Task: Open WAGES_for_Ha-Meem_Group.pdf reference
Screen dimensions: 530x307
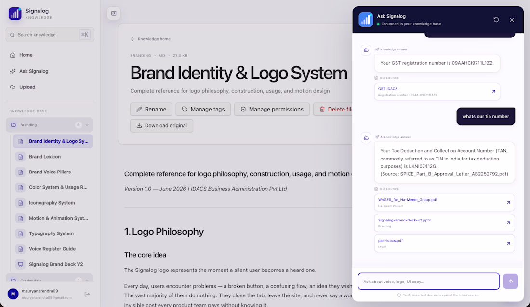Action: pyautogui.click(x=444, y=203)
